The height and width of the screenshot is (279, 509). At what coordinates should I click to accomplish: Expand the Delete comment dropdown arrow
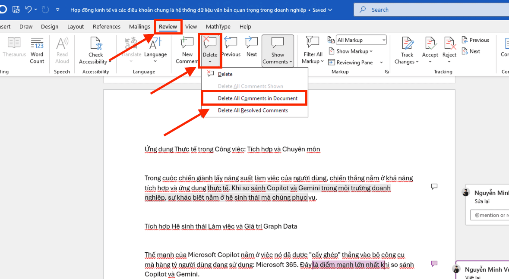click(210, 62)
